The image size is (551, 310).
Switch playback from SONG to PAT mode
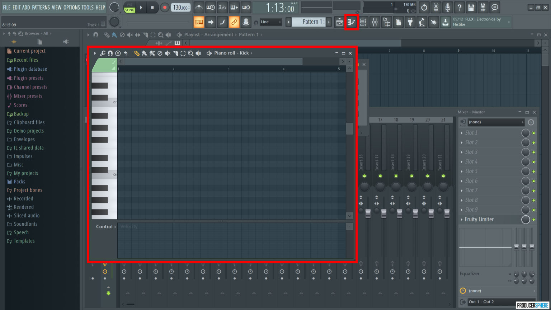[x=129, y=5]
